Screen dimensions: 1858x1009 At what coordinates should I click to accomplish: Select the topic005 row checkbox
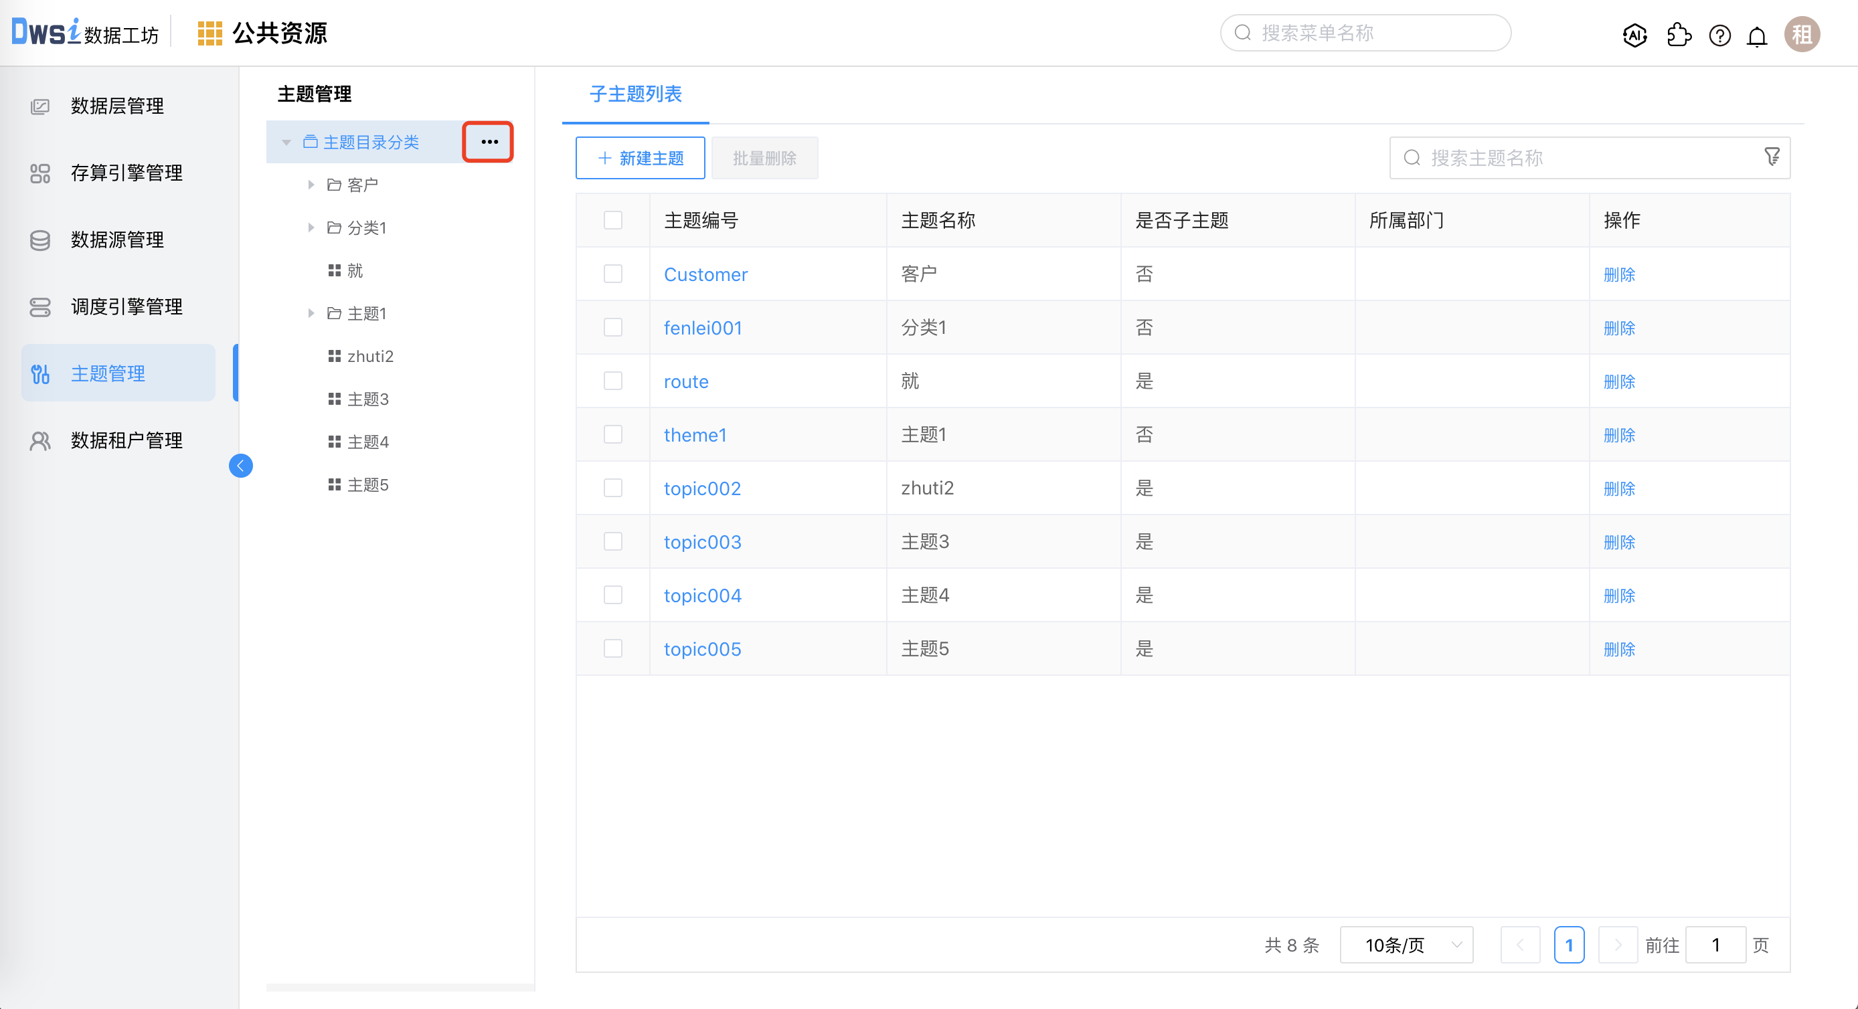click(613, 648)
